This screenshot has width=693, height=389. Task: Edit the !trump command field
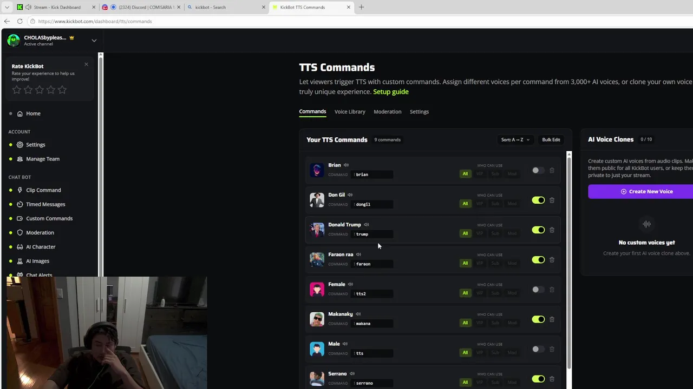372,234
